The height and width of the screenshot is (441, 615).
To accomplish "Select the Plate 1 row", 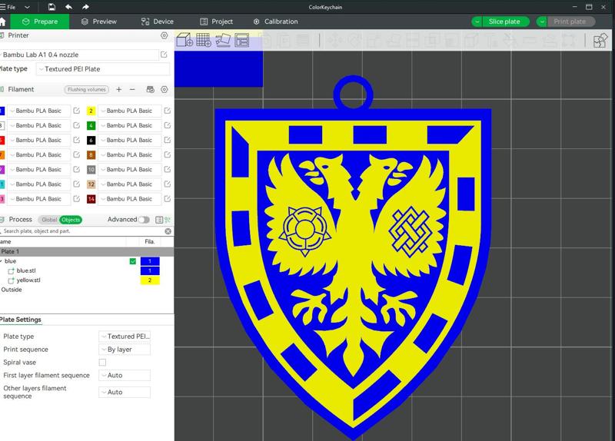I will coord(87,251).
